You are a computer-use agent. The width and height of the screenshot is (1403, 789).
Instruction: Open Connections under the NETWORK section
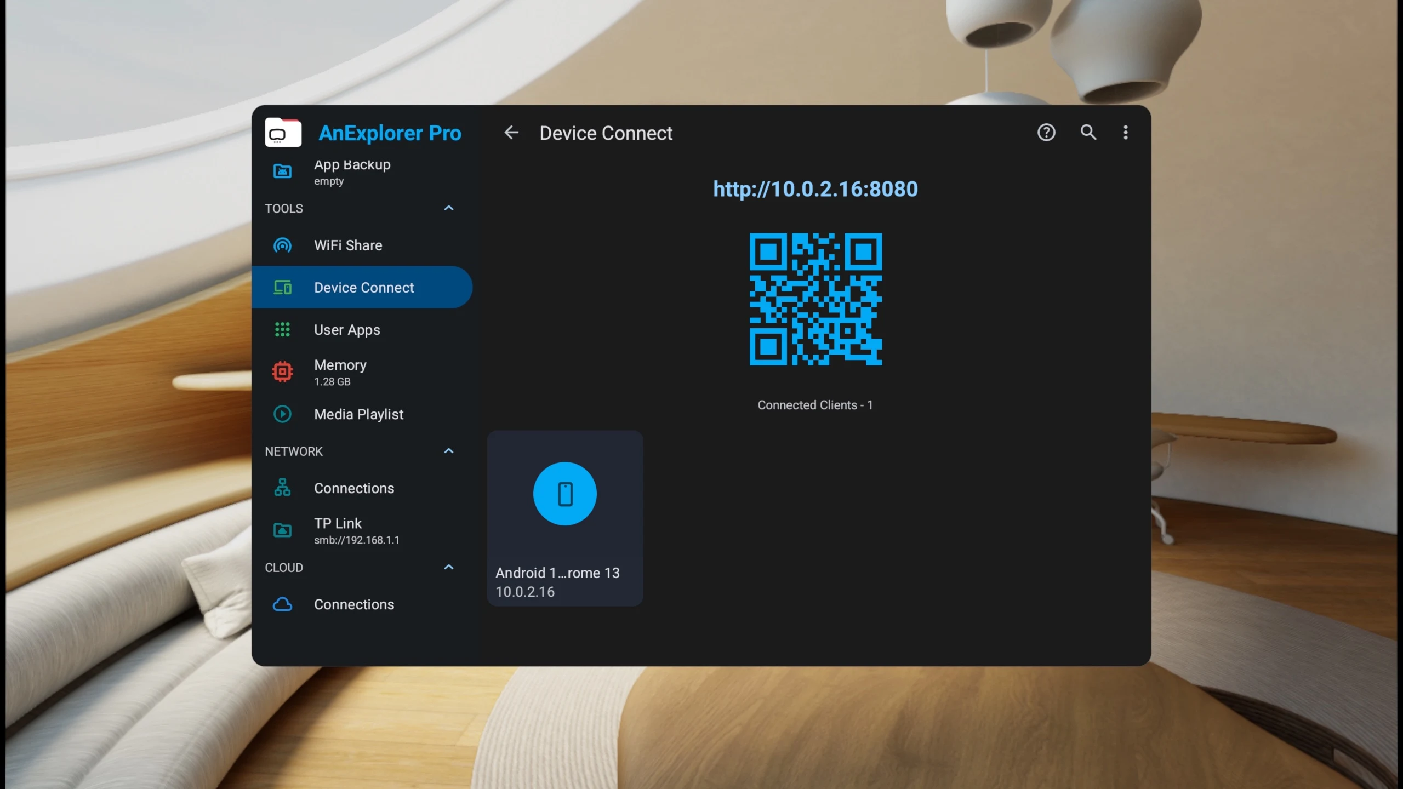362,488
